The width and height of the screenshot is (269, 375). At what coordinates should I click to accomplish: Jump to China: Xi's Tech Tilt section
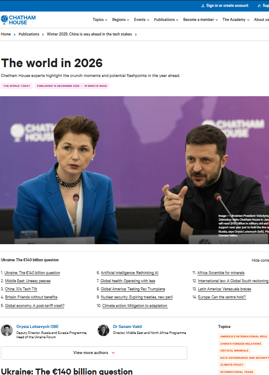click(x=21, y=289)
